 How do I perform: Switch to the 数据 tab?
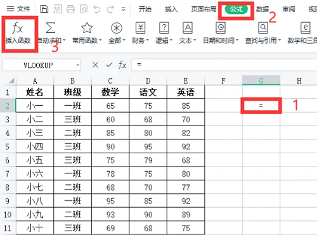262,9
